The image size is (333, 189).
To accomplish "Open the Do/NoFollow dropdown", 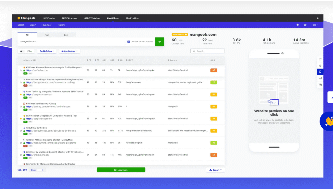I will [x=47, y=51].
